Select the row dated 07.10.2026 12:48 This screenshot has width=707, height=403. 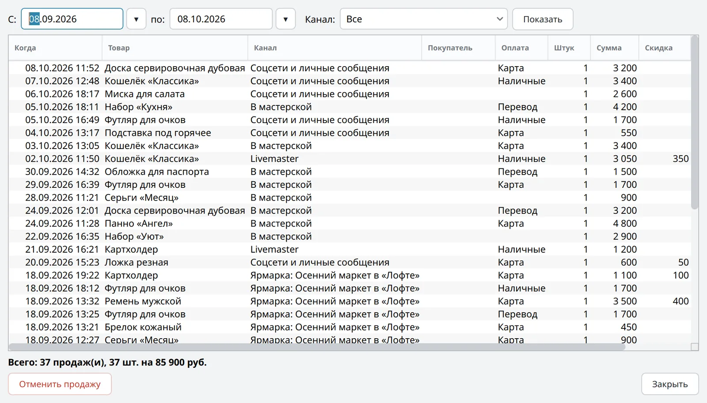point(350,81)
